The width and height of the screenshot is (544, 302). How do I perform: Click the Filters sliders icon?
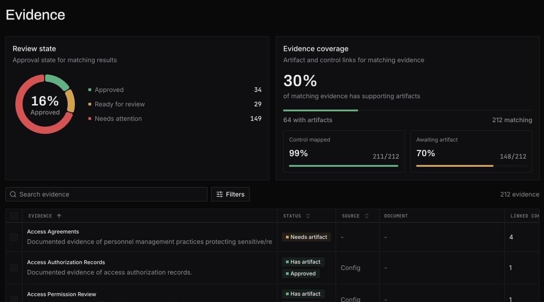click(x=220, y=194)
